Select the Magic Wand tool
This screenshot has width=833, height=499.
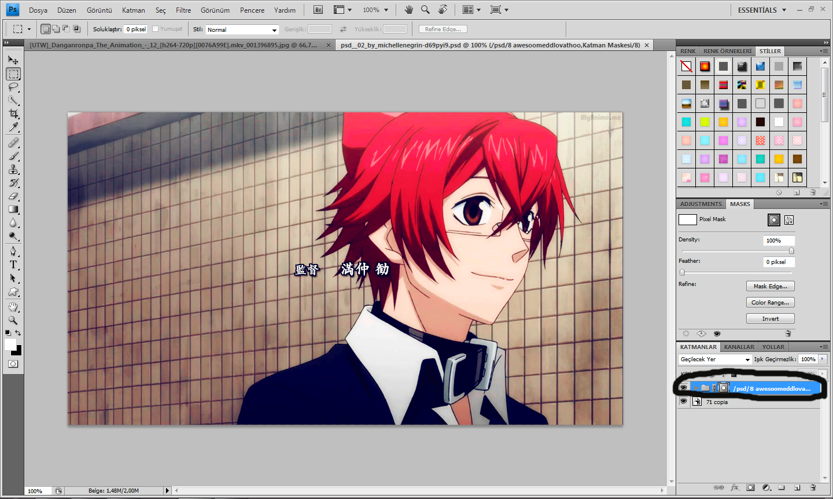point(13,100)
